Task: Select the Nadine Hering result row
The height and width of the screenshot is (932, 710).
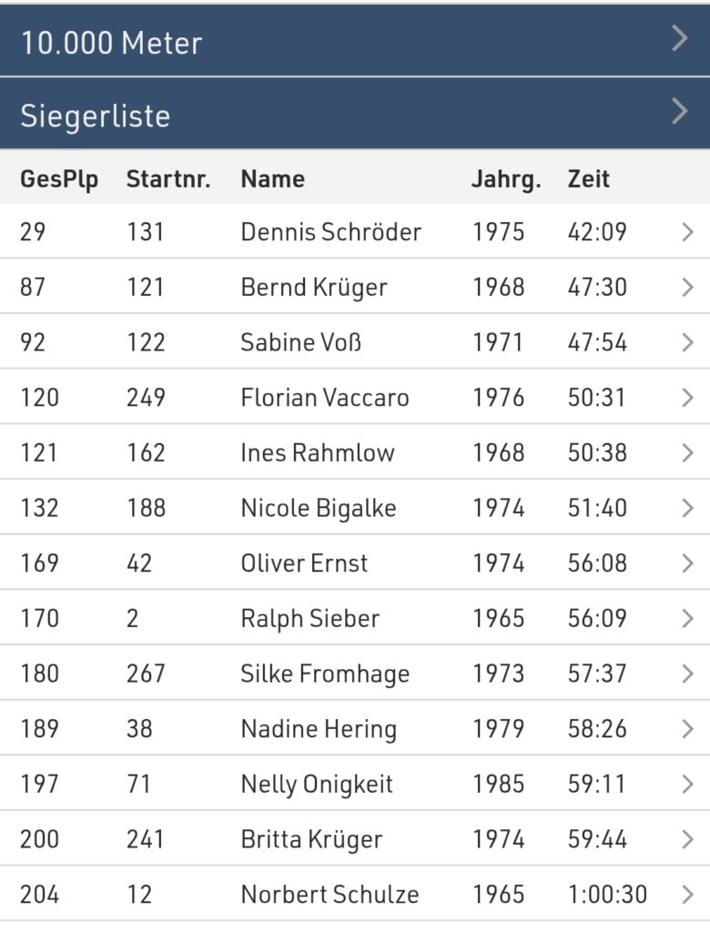Action: [x=355, y=729]
